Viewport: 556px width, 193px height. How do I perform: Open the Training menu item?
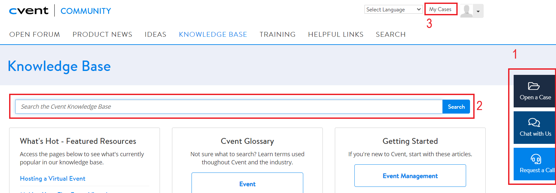(x=278, y=34)
